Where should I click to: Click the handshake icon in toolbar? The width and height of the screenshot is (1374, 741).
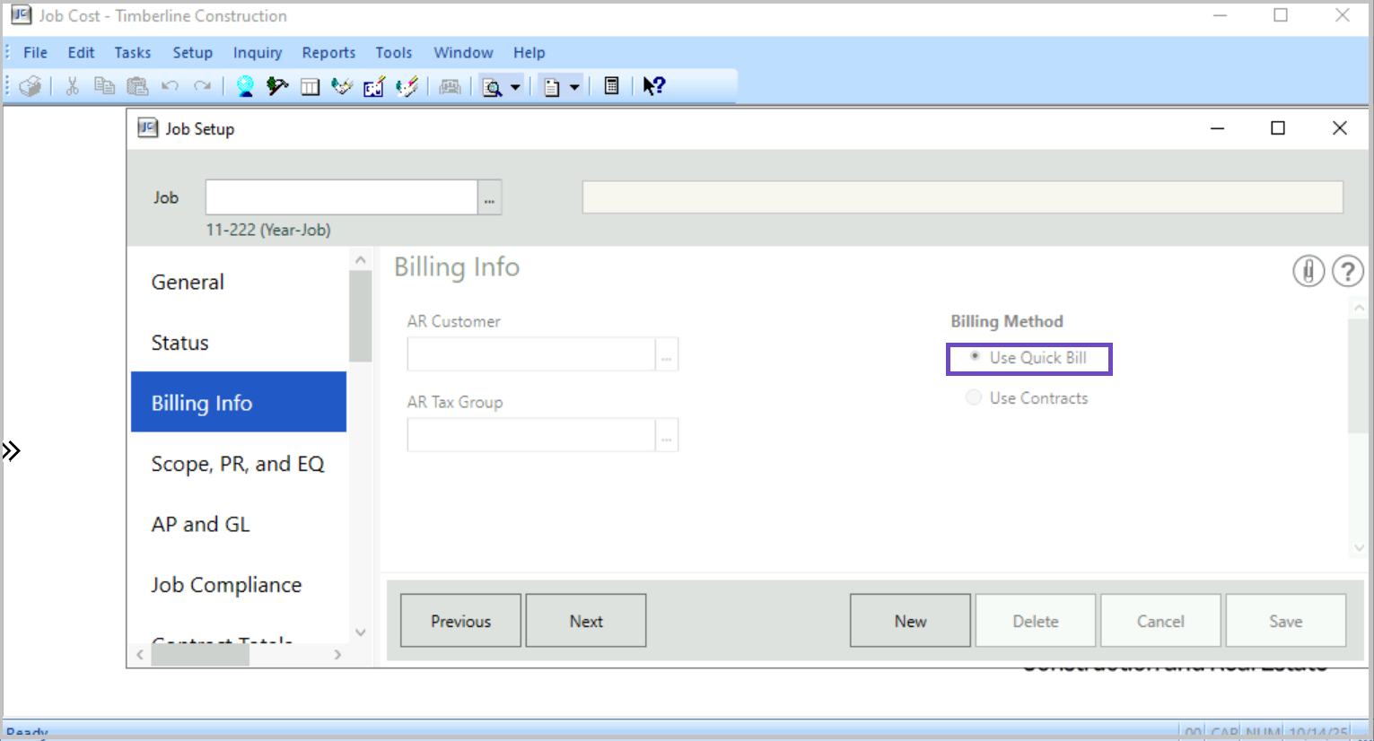tap(342, 86)
